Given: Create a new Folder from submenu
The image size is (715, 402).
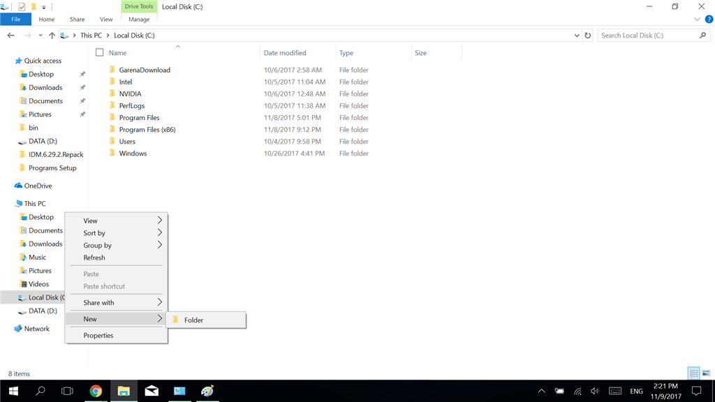Looking at the screenshot, I should click(206, 320).
